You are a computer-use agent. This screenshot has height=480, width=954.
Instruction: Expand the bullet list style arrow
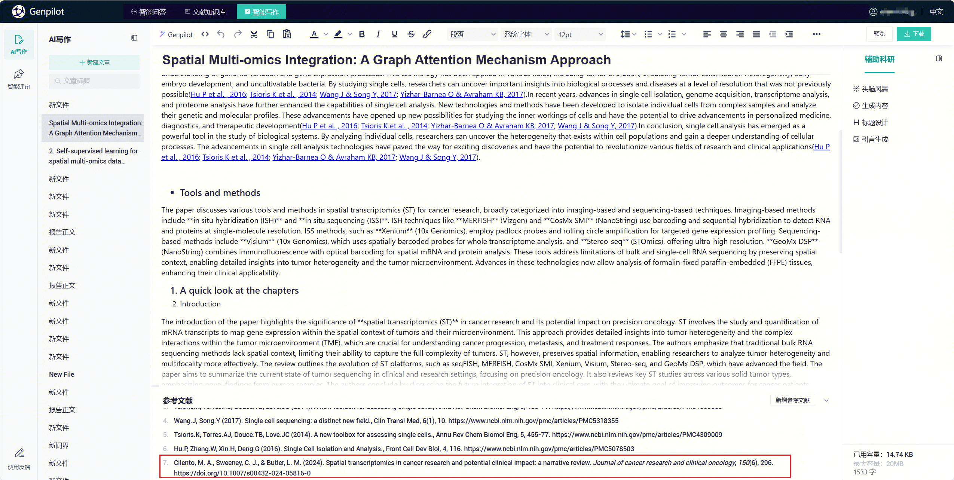point(660,34)
